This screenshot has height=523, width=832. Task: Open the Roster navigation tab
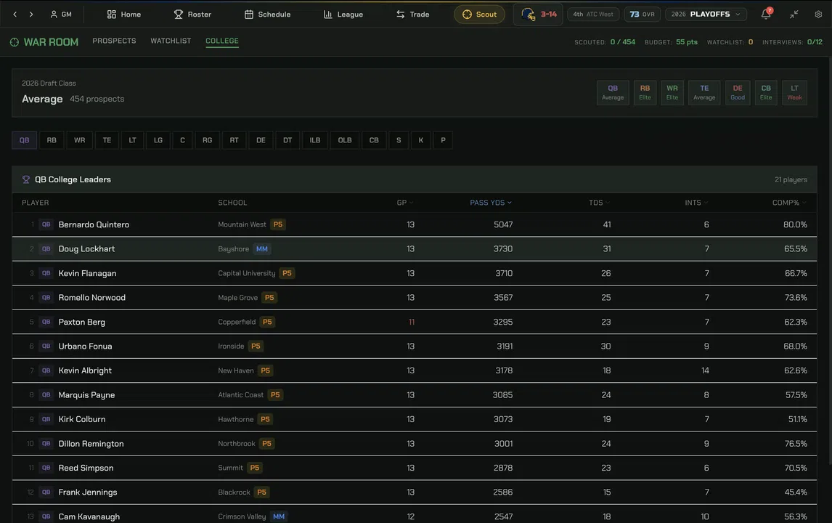pos(192,15)
